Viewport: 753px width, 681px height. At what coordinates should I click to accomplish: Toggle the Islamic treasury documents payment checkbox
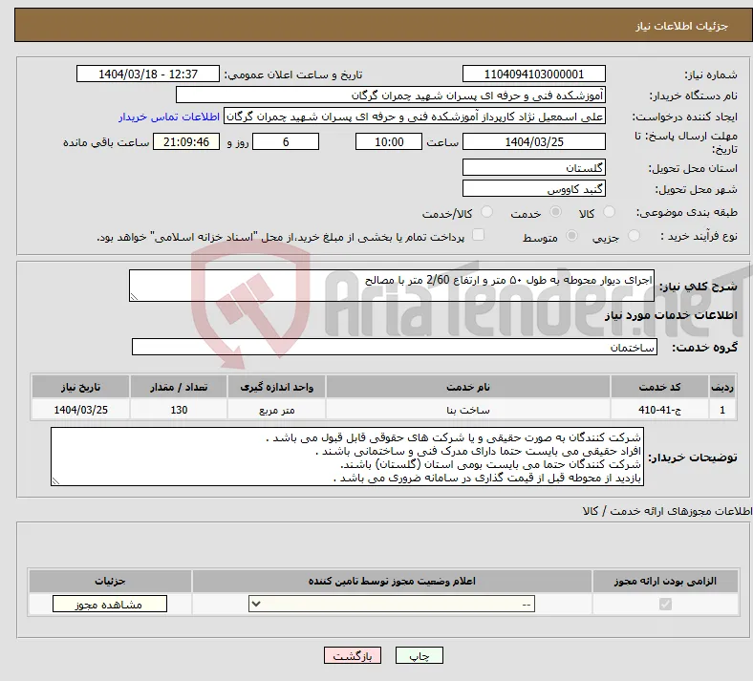pyautogui.click(x=478, y=235)
